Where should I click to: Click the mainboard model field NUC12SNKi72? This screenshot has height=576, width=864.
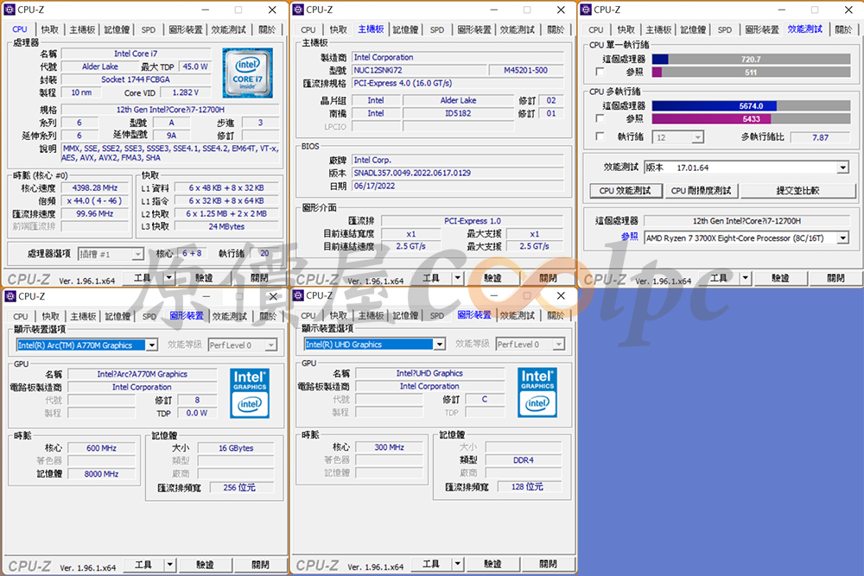tap(419, 71)
